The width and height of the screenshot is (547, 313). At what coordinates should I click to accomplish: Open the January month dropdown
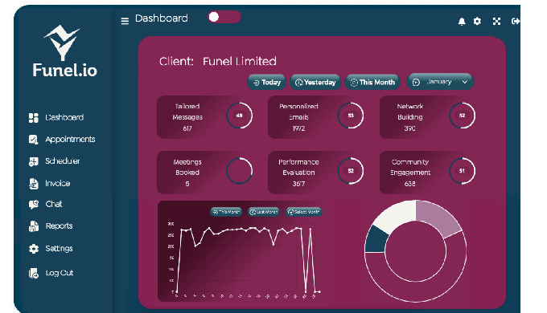point(440,82)
